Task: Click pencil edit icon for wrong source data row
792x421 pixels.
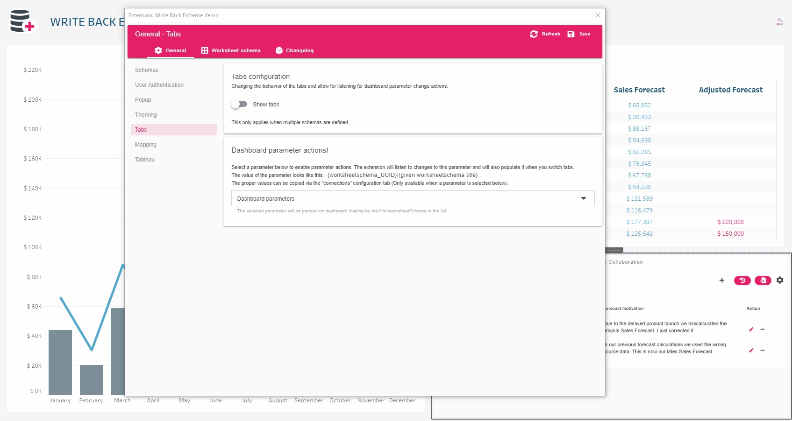Action: tap(751, 351)
